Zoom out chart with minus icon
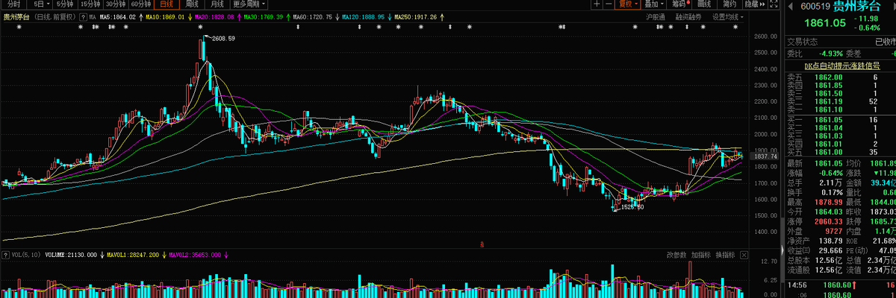896x298 pixels. click(x=609, y=4)
